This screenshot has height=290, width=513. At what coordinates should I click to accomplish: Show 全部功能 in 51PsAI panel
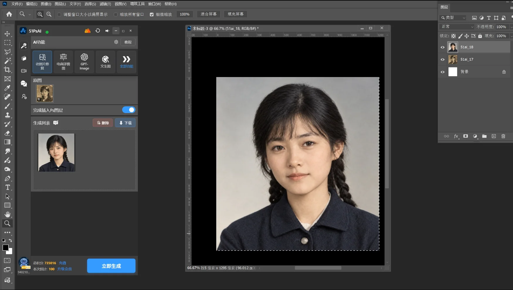126,62
